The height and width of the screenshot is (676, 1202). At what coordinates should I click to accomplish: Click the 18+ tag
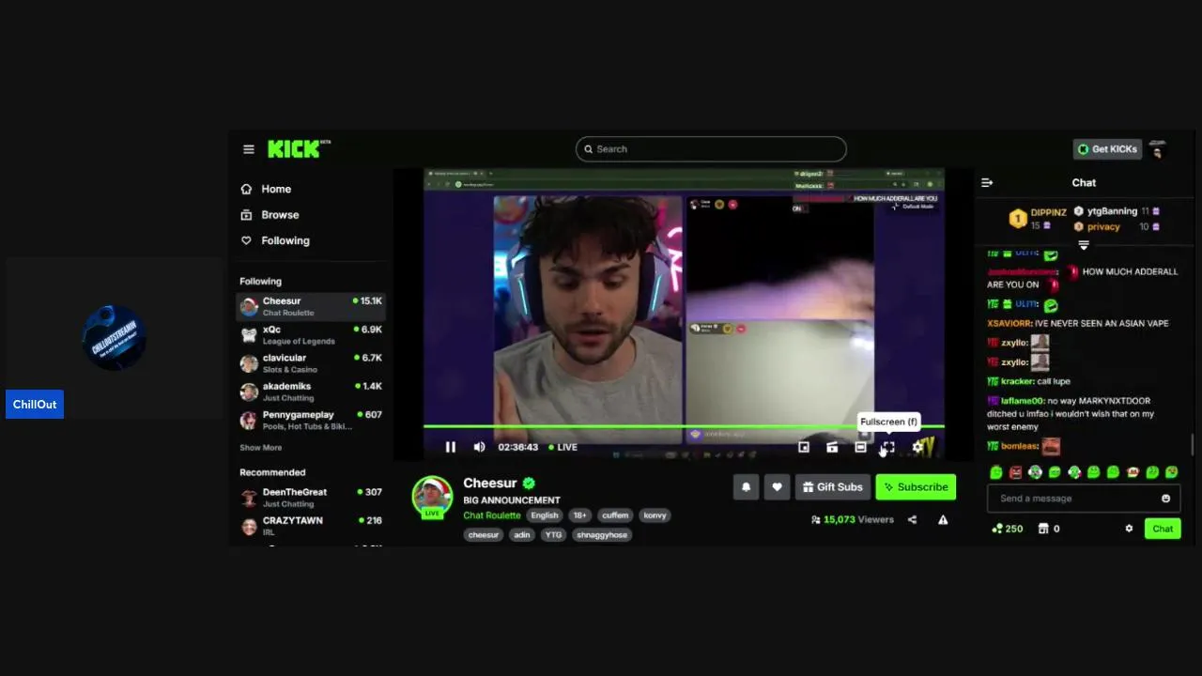pos(580,515)
